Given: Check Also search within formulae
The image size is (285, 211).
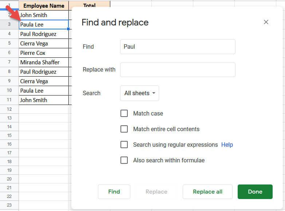Looking at the screenshot, I should (x=124, y=160).
